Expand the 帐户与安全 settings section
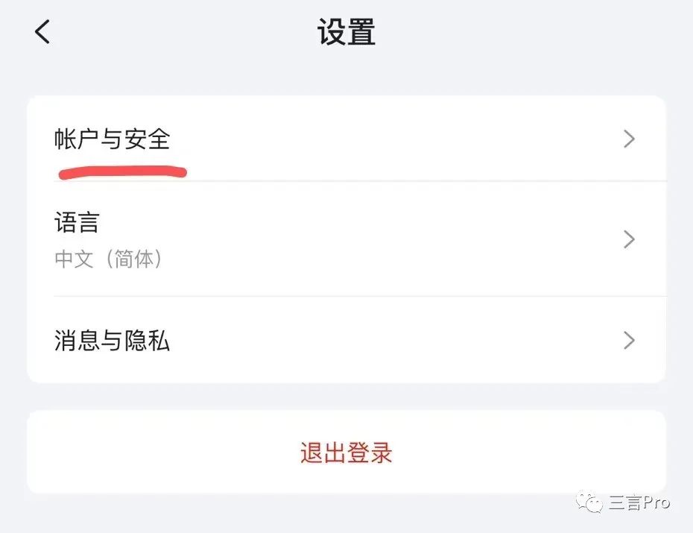This screenshot has width=693, height=533. 345,139
